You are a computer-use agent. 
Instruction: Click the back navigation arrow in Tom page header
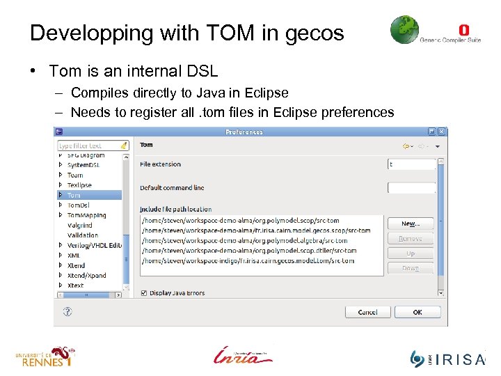[406, 146]
